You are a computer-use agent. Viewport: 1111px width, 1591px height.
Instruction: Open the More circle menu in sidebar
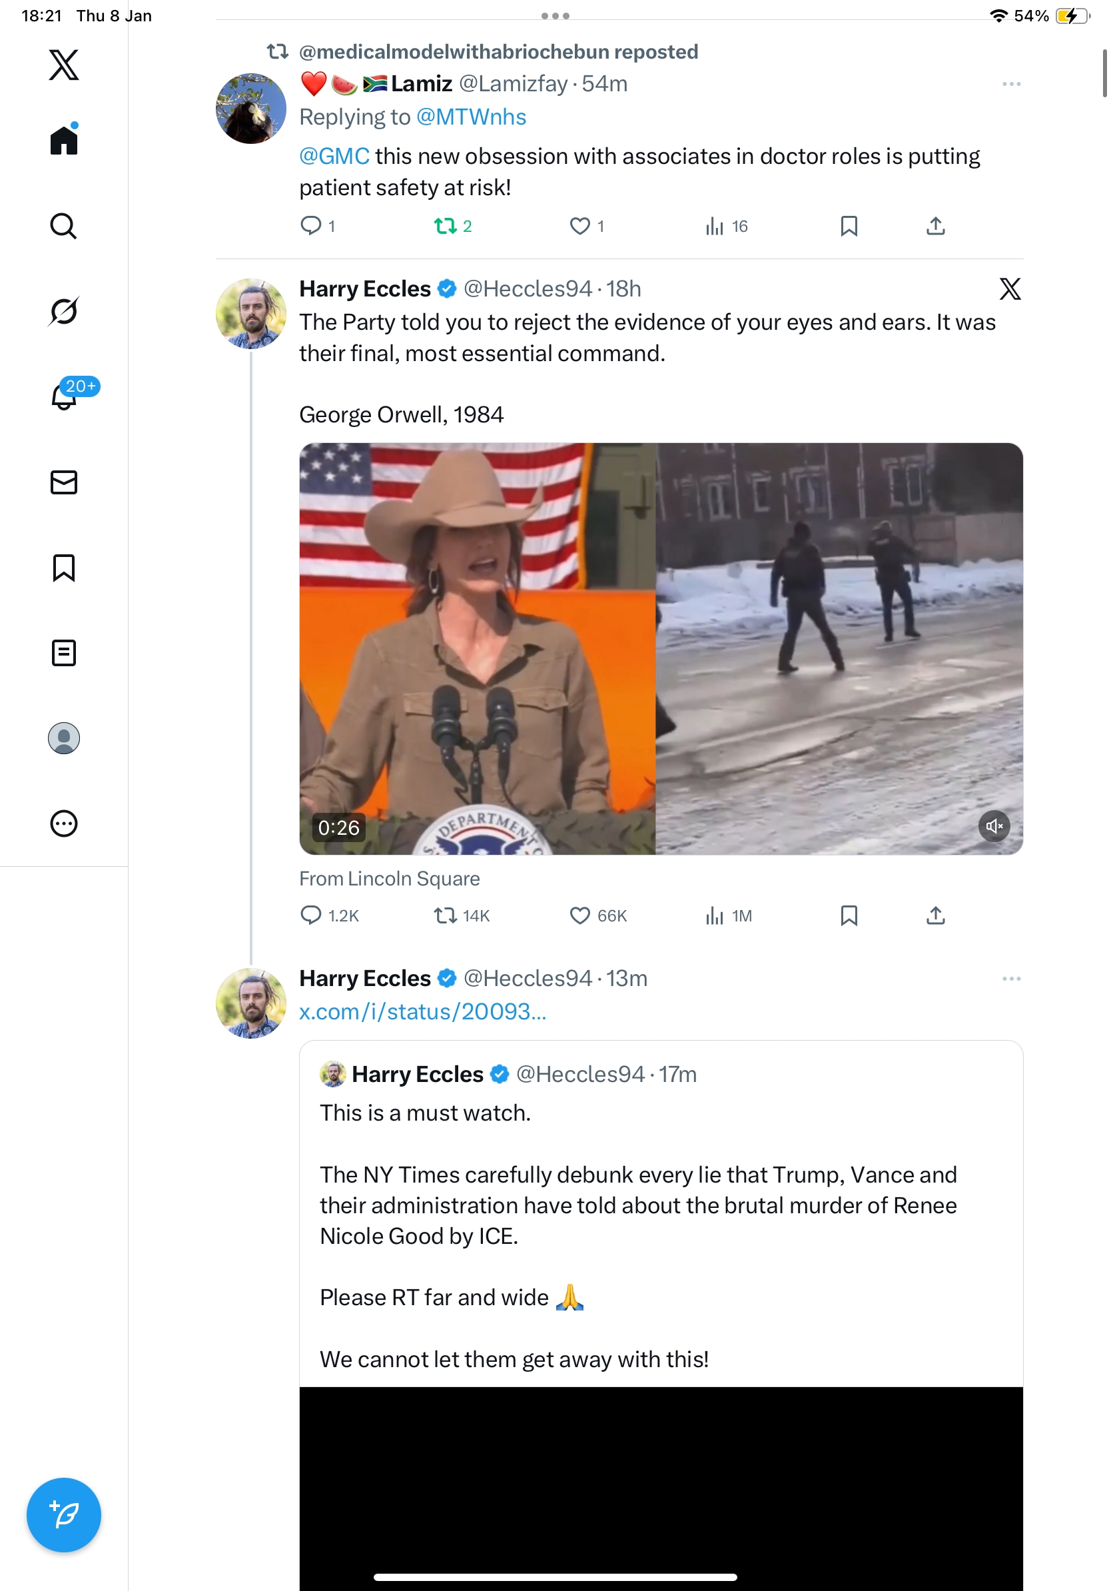click(x=64, y=824)
